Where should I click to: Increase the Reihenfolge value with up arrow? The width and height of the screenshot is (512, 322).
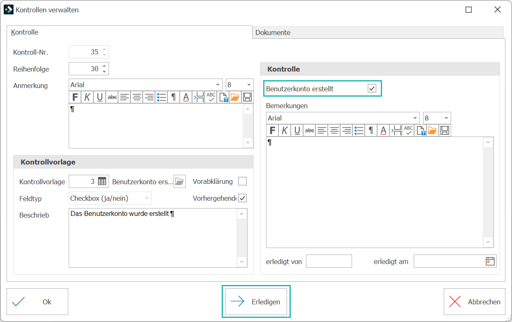(104, 66)
